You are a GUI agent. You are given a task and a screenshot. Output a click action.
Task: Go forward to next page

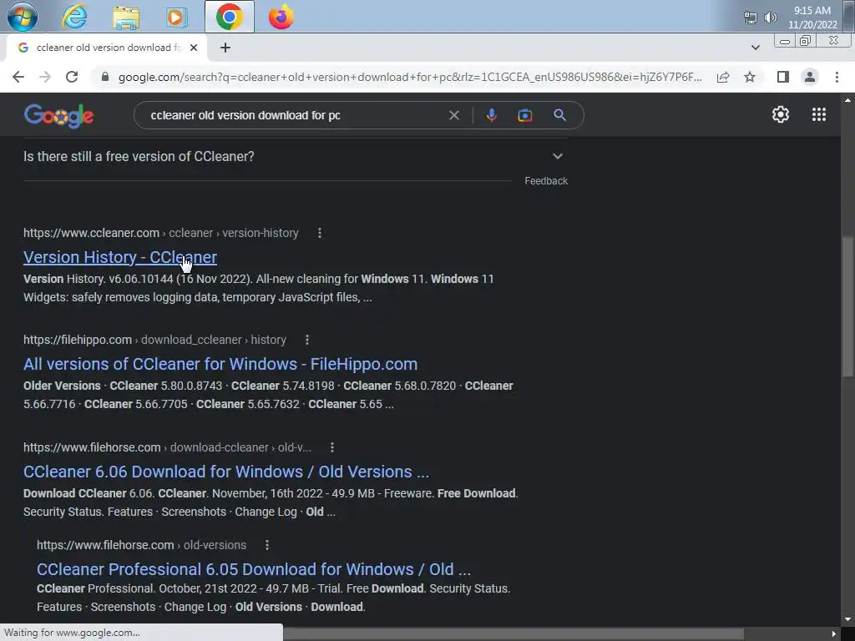point(45,77)
